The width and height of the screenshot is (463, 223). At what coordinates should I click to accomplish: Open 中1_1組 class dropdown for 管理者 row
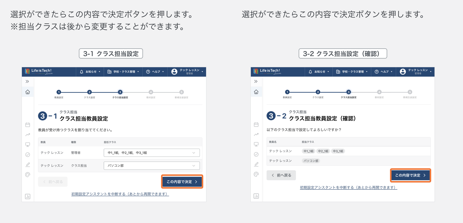152,153
